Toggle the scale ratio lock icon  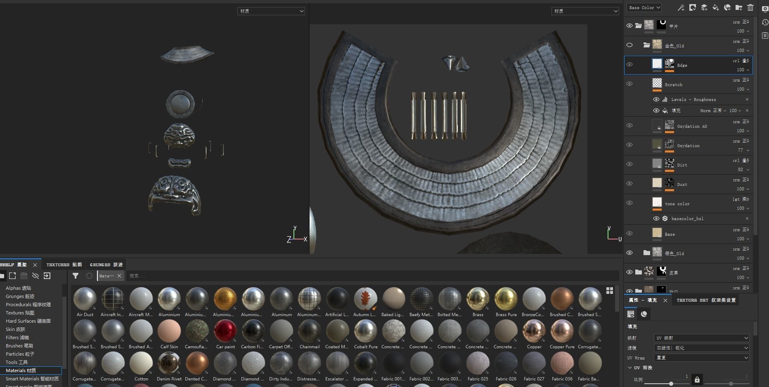click(697, 379)
